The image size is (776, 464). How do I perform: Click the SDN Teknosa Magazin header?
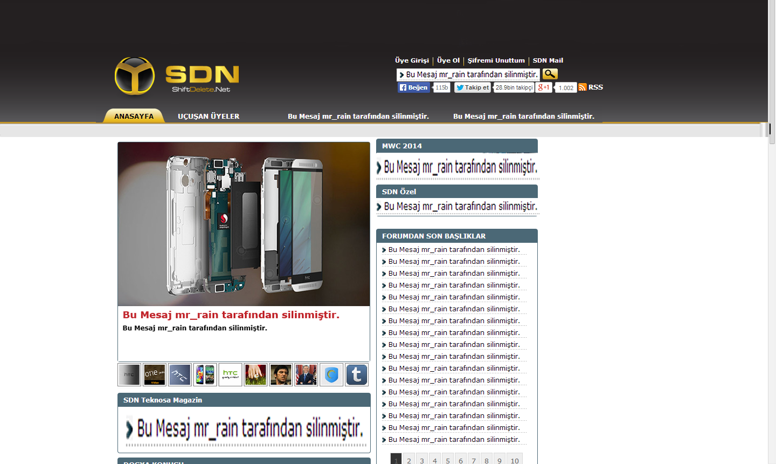pyautogui.click(x=244, y=400)
